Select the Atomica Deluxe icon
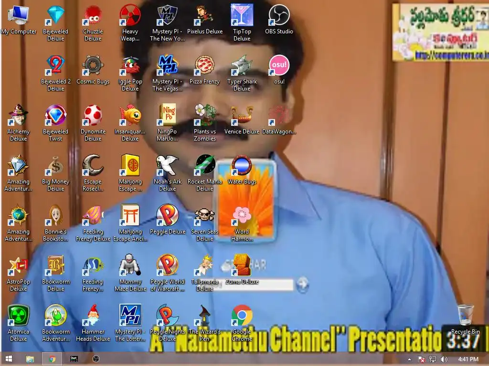 point(19,315)
